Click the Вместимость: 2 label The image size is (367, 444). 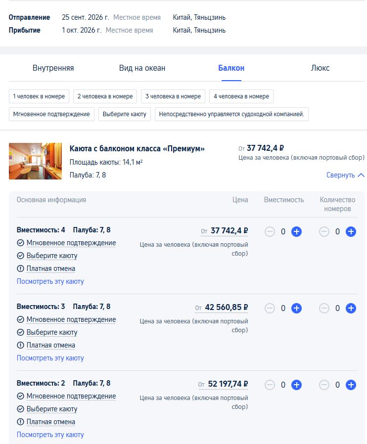[x=41, y=383]
